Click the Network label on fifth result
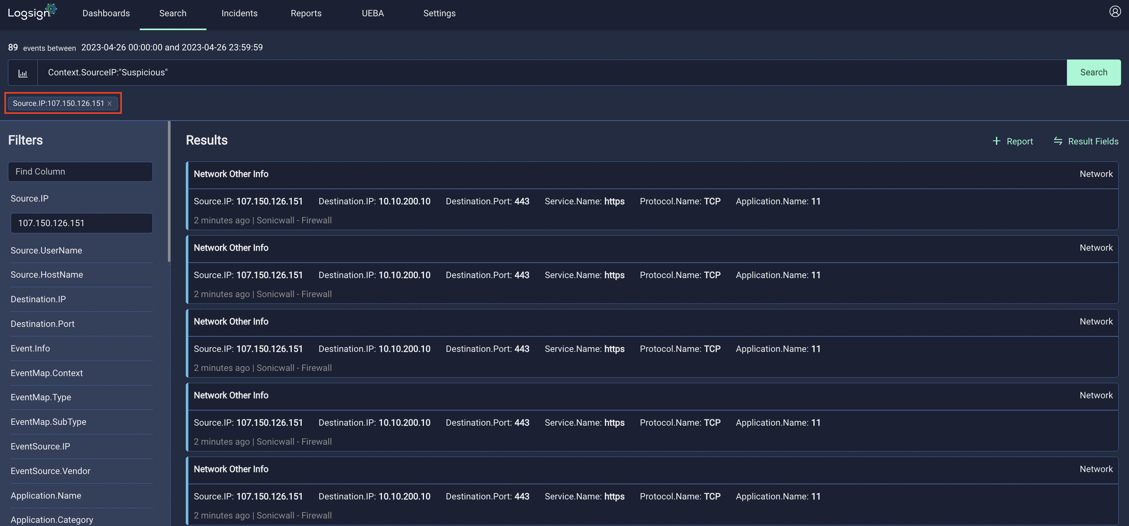 (1096, 470)
